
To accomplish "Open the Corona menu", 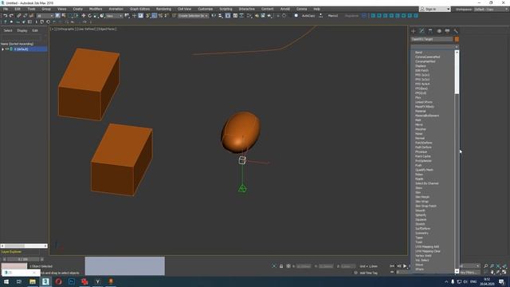I will pos(301,9).
